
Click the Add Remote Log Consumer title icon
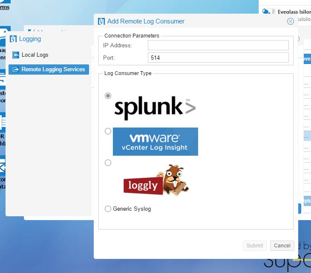101,21
